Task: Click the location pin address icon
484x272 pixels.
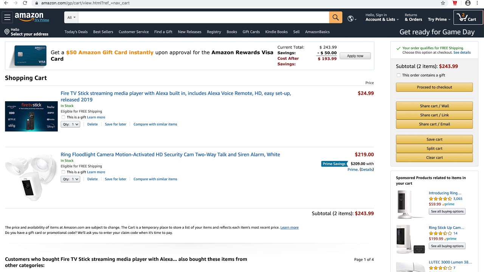Action: tap(7, 32)
